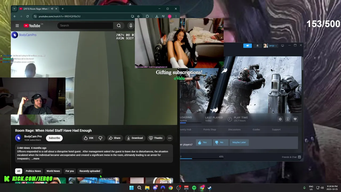Open Voicemeeter from taskbar

click(x=186, y=188)
